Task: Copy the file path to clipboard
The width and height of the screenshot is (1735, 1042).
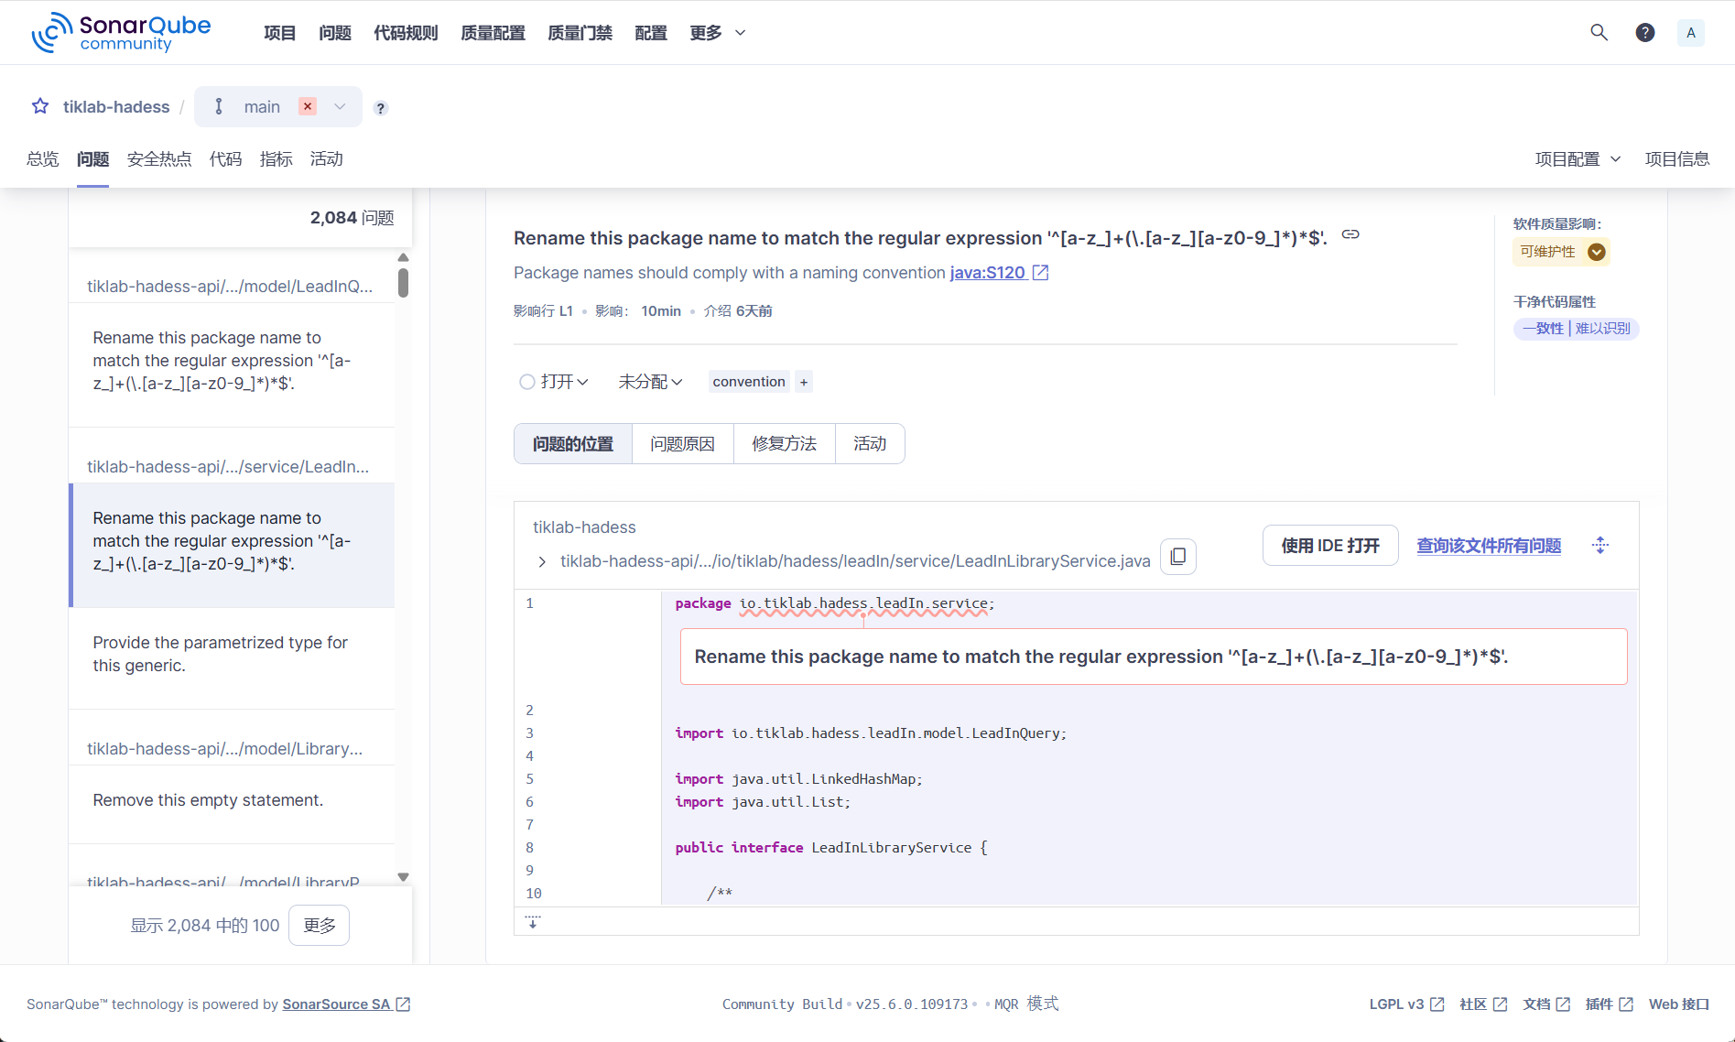Action: coord(1178,557)
